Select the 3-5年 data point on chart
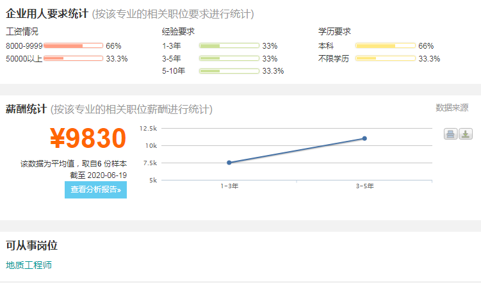 coord(364,138)
